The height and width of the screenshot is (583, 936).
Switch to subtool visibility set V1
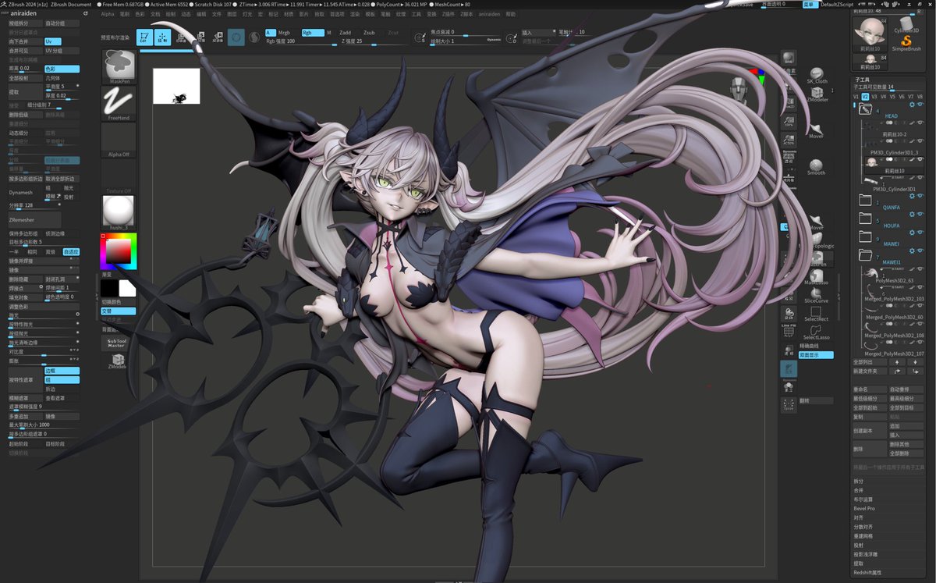856,97
